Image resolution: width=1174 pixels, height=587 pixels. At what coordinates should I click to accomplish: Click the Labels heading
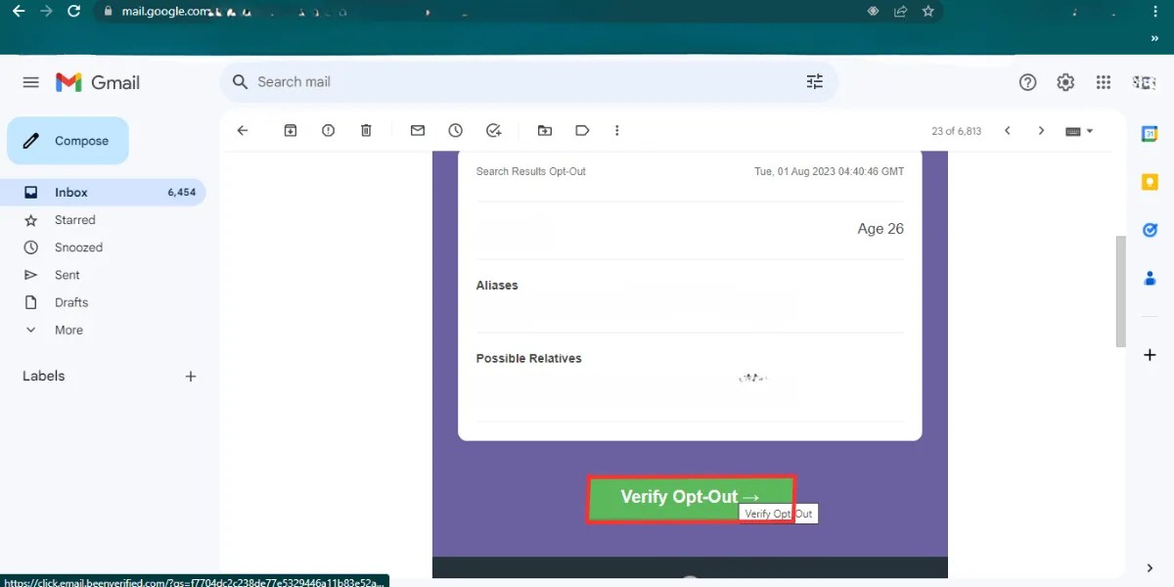pyautogui.click(x=44, y=376)
